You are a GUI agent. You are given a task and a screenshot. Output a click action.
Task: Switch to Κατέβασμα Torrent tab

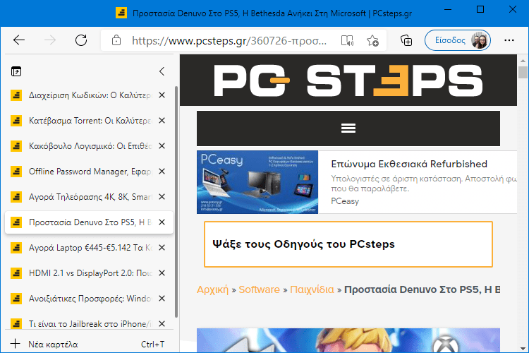pyautogui.click(x=90, y=121)
